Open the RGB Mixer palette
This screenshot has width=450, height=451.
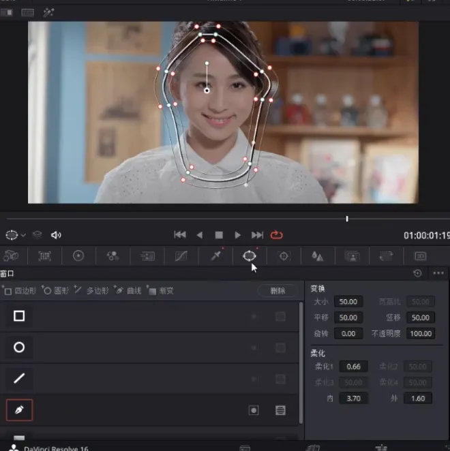tap(112, 255)
